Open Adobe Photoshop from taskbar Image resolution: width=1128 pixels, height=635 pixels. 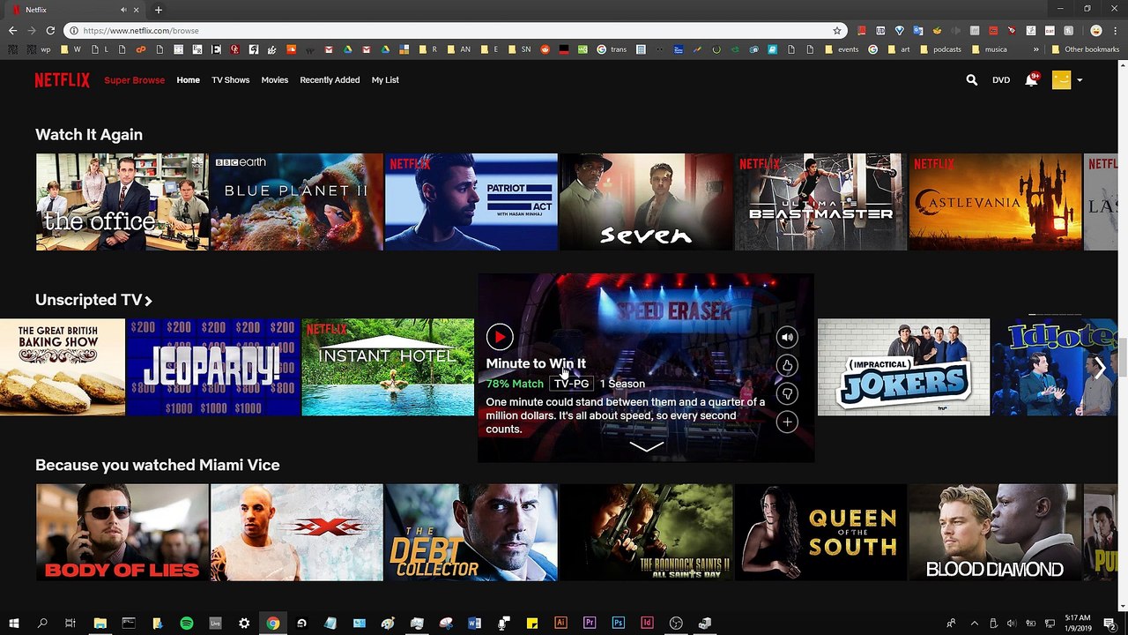point(619,624)
